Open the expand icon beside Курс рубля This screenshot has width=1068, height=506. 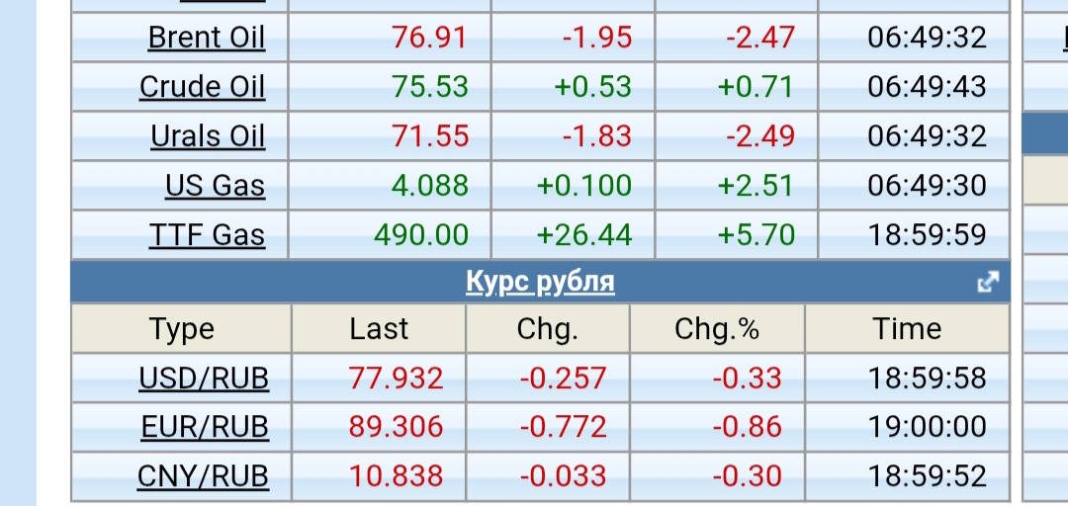(987, 283)
